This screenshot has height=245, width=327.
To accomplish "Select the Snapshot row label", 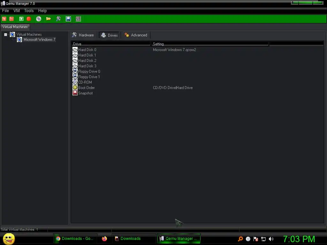I will (86, 93).
